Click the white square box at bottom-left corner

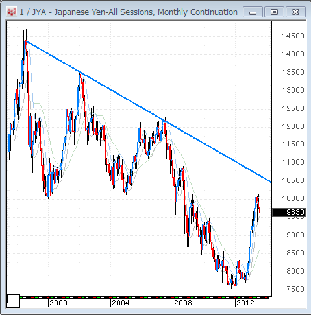pyautogui.click(x=14, y=301)
